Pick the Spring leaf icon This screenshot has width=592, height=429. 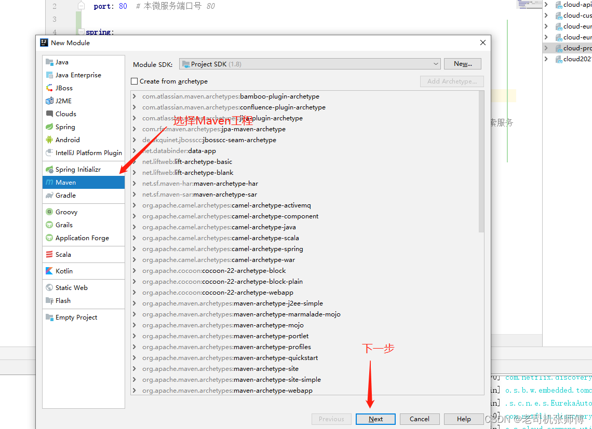coord(49,127)
